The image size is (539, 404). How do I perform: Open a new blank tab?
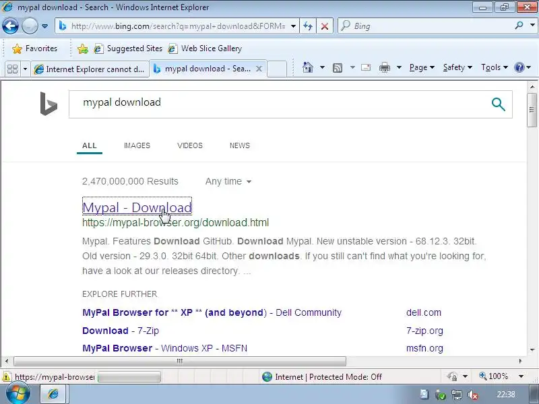[277, 69]
